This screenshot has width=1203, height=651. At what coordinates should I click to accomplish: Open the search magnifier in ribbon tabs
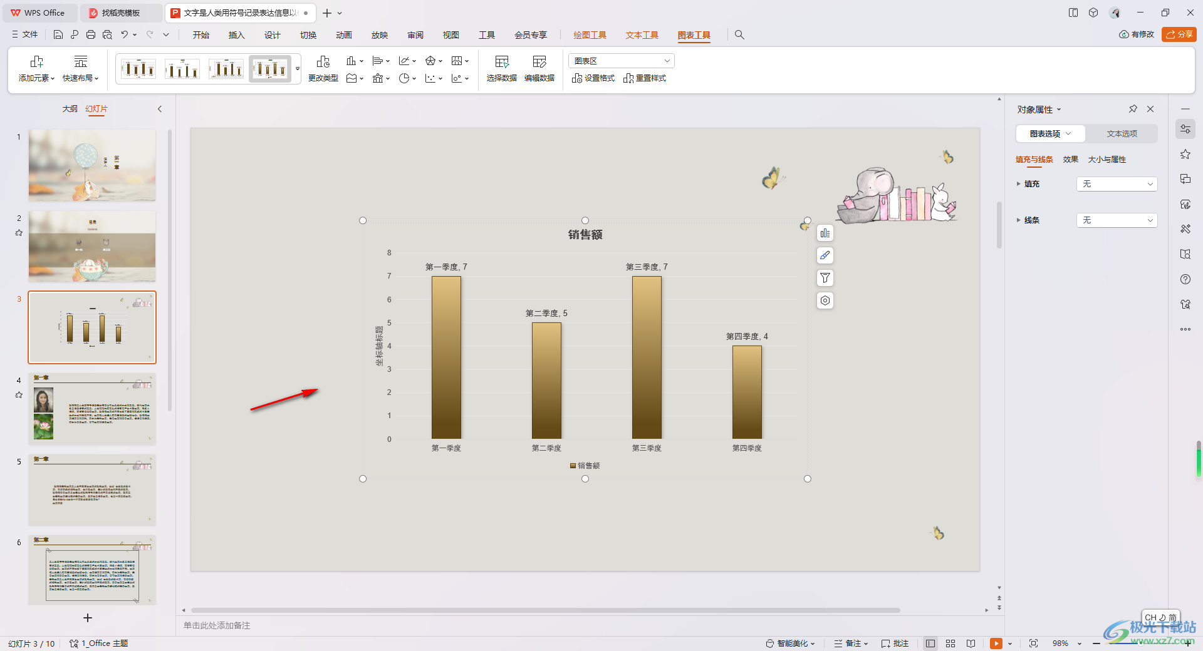click(739, 35)
